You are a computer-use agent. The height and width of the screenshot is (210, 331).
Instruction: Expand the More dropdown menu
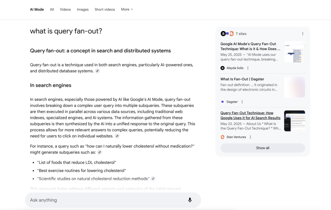tap(127, 9)
